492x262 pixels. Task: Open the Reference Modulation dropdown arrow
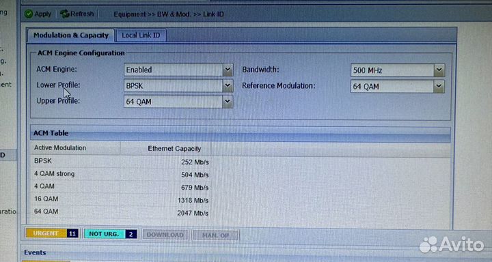(439, 87)
